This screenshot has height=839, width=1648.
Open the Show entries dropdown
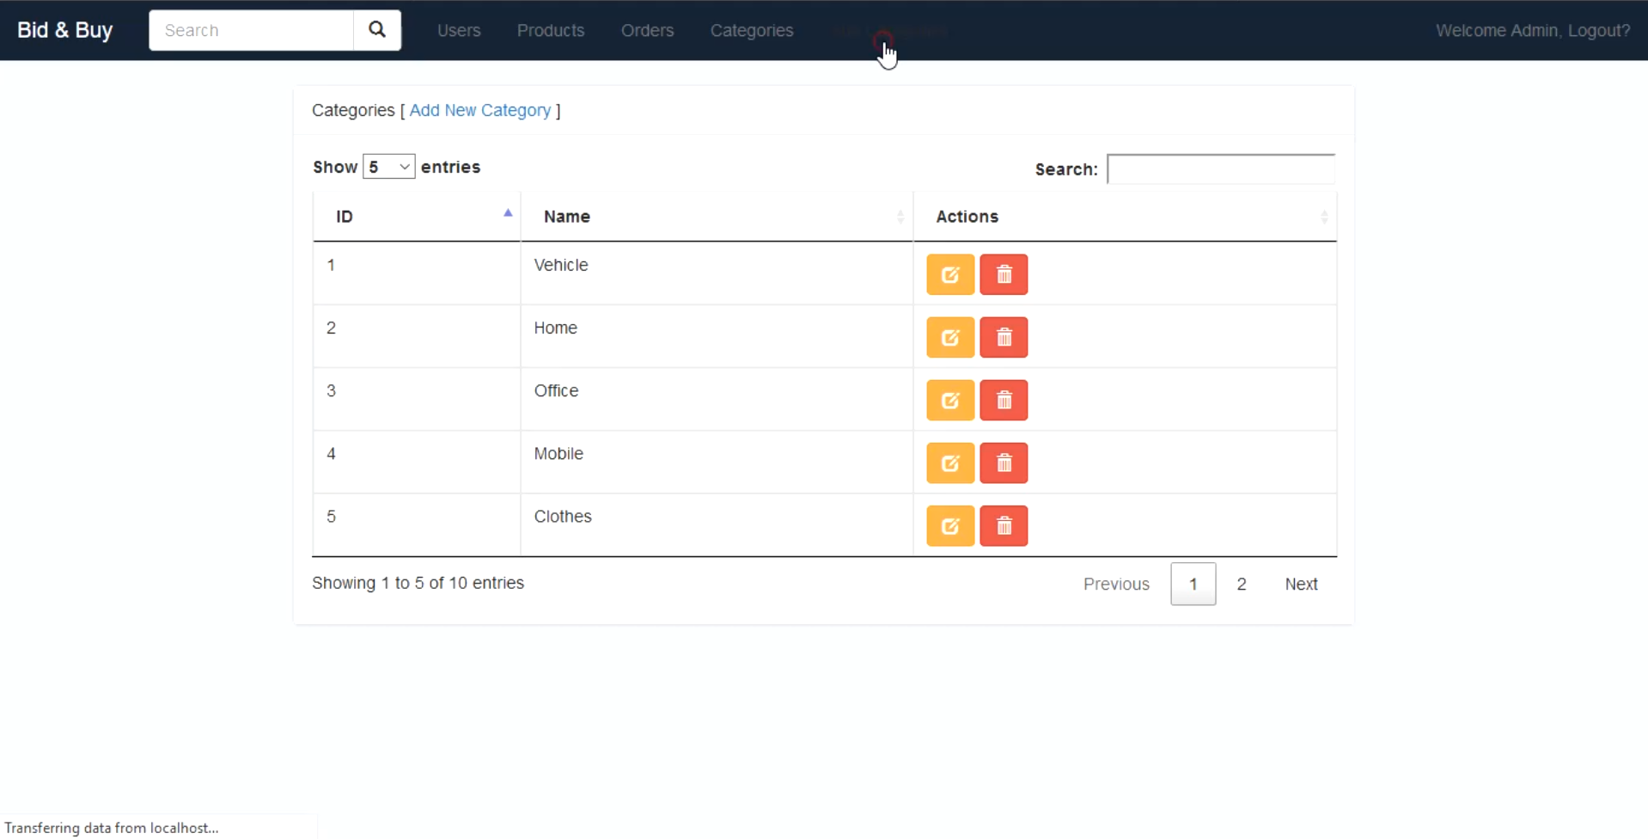tap(388, 167)
